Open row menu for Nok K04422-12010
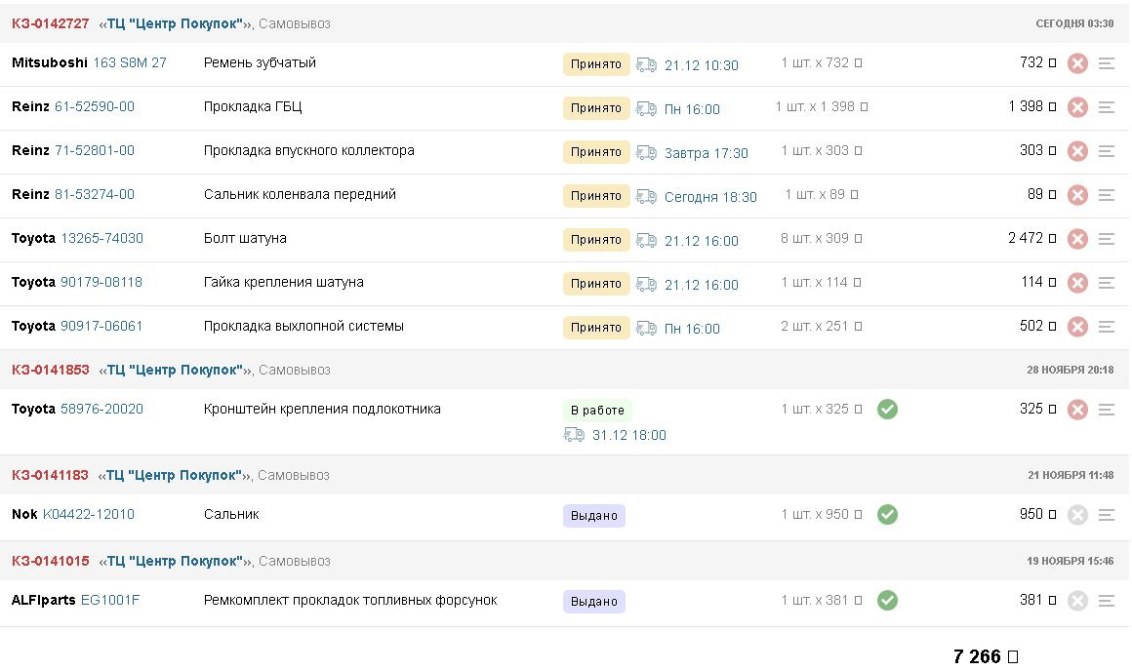This screenshot has height=671, width=1132. [1106, 515]
